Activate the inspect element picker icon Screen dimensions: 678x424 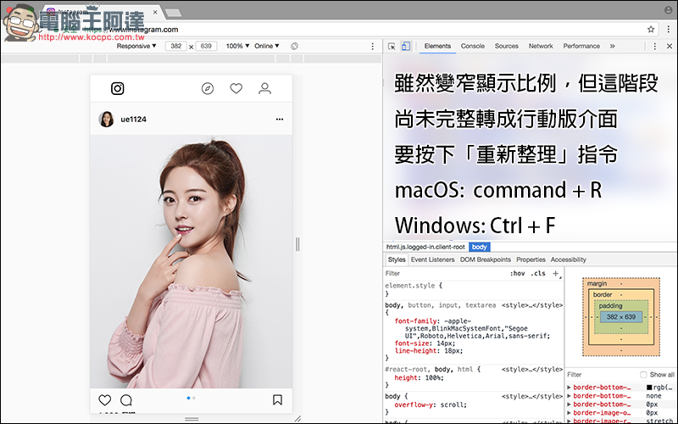point(392,46)
